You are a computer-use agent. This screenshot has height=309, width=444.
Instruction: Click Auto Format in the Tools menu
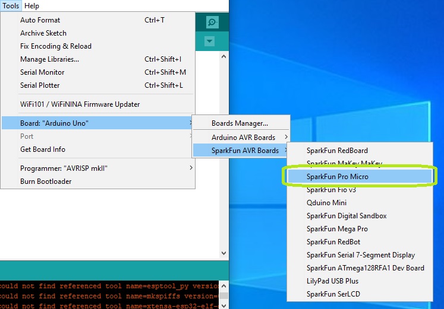pyautogui.click(x=40, y=20)
